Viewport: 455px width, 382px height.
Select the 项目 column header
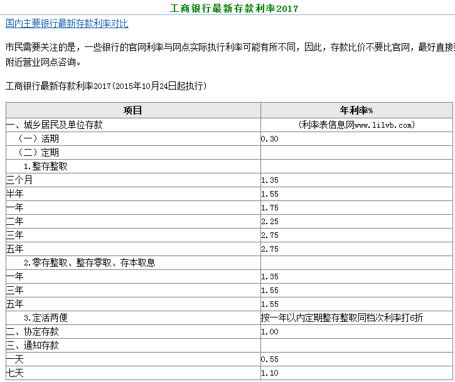point(133,110)
